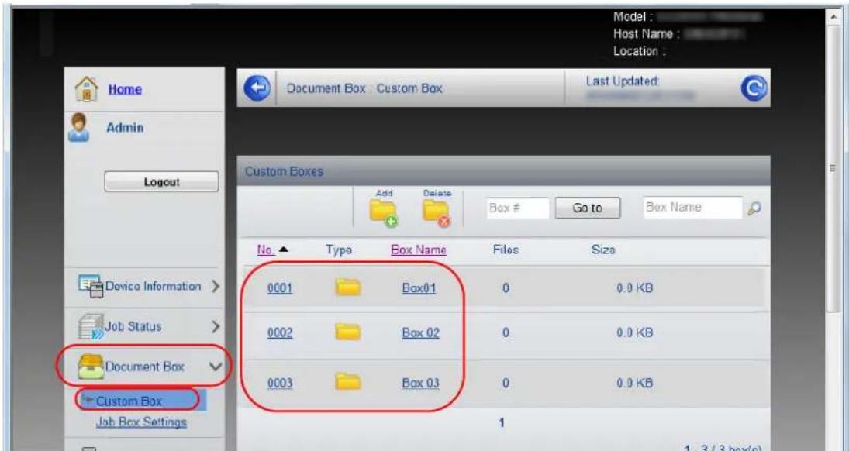Open box number 0003 link
Viewport: 849px width, 451px height.
280,384
